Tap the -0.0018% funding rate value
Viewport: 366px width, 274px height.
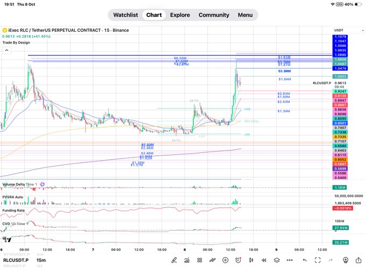click(343, 208)
